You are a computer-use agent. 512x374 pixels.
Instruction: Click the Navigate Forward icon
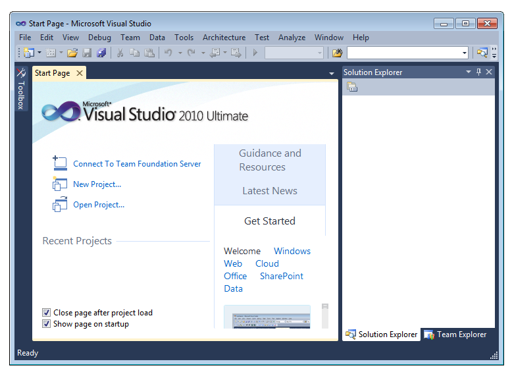pyautogui.click(x=236, y=53)
